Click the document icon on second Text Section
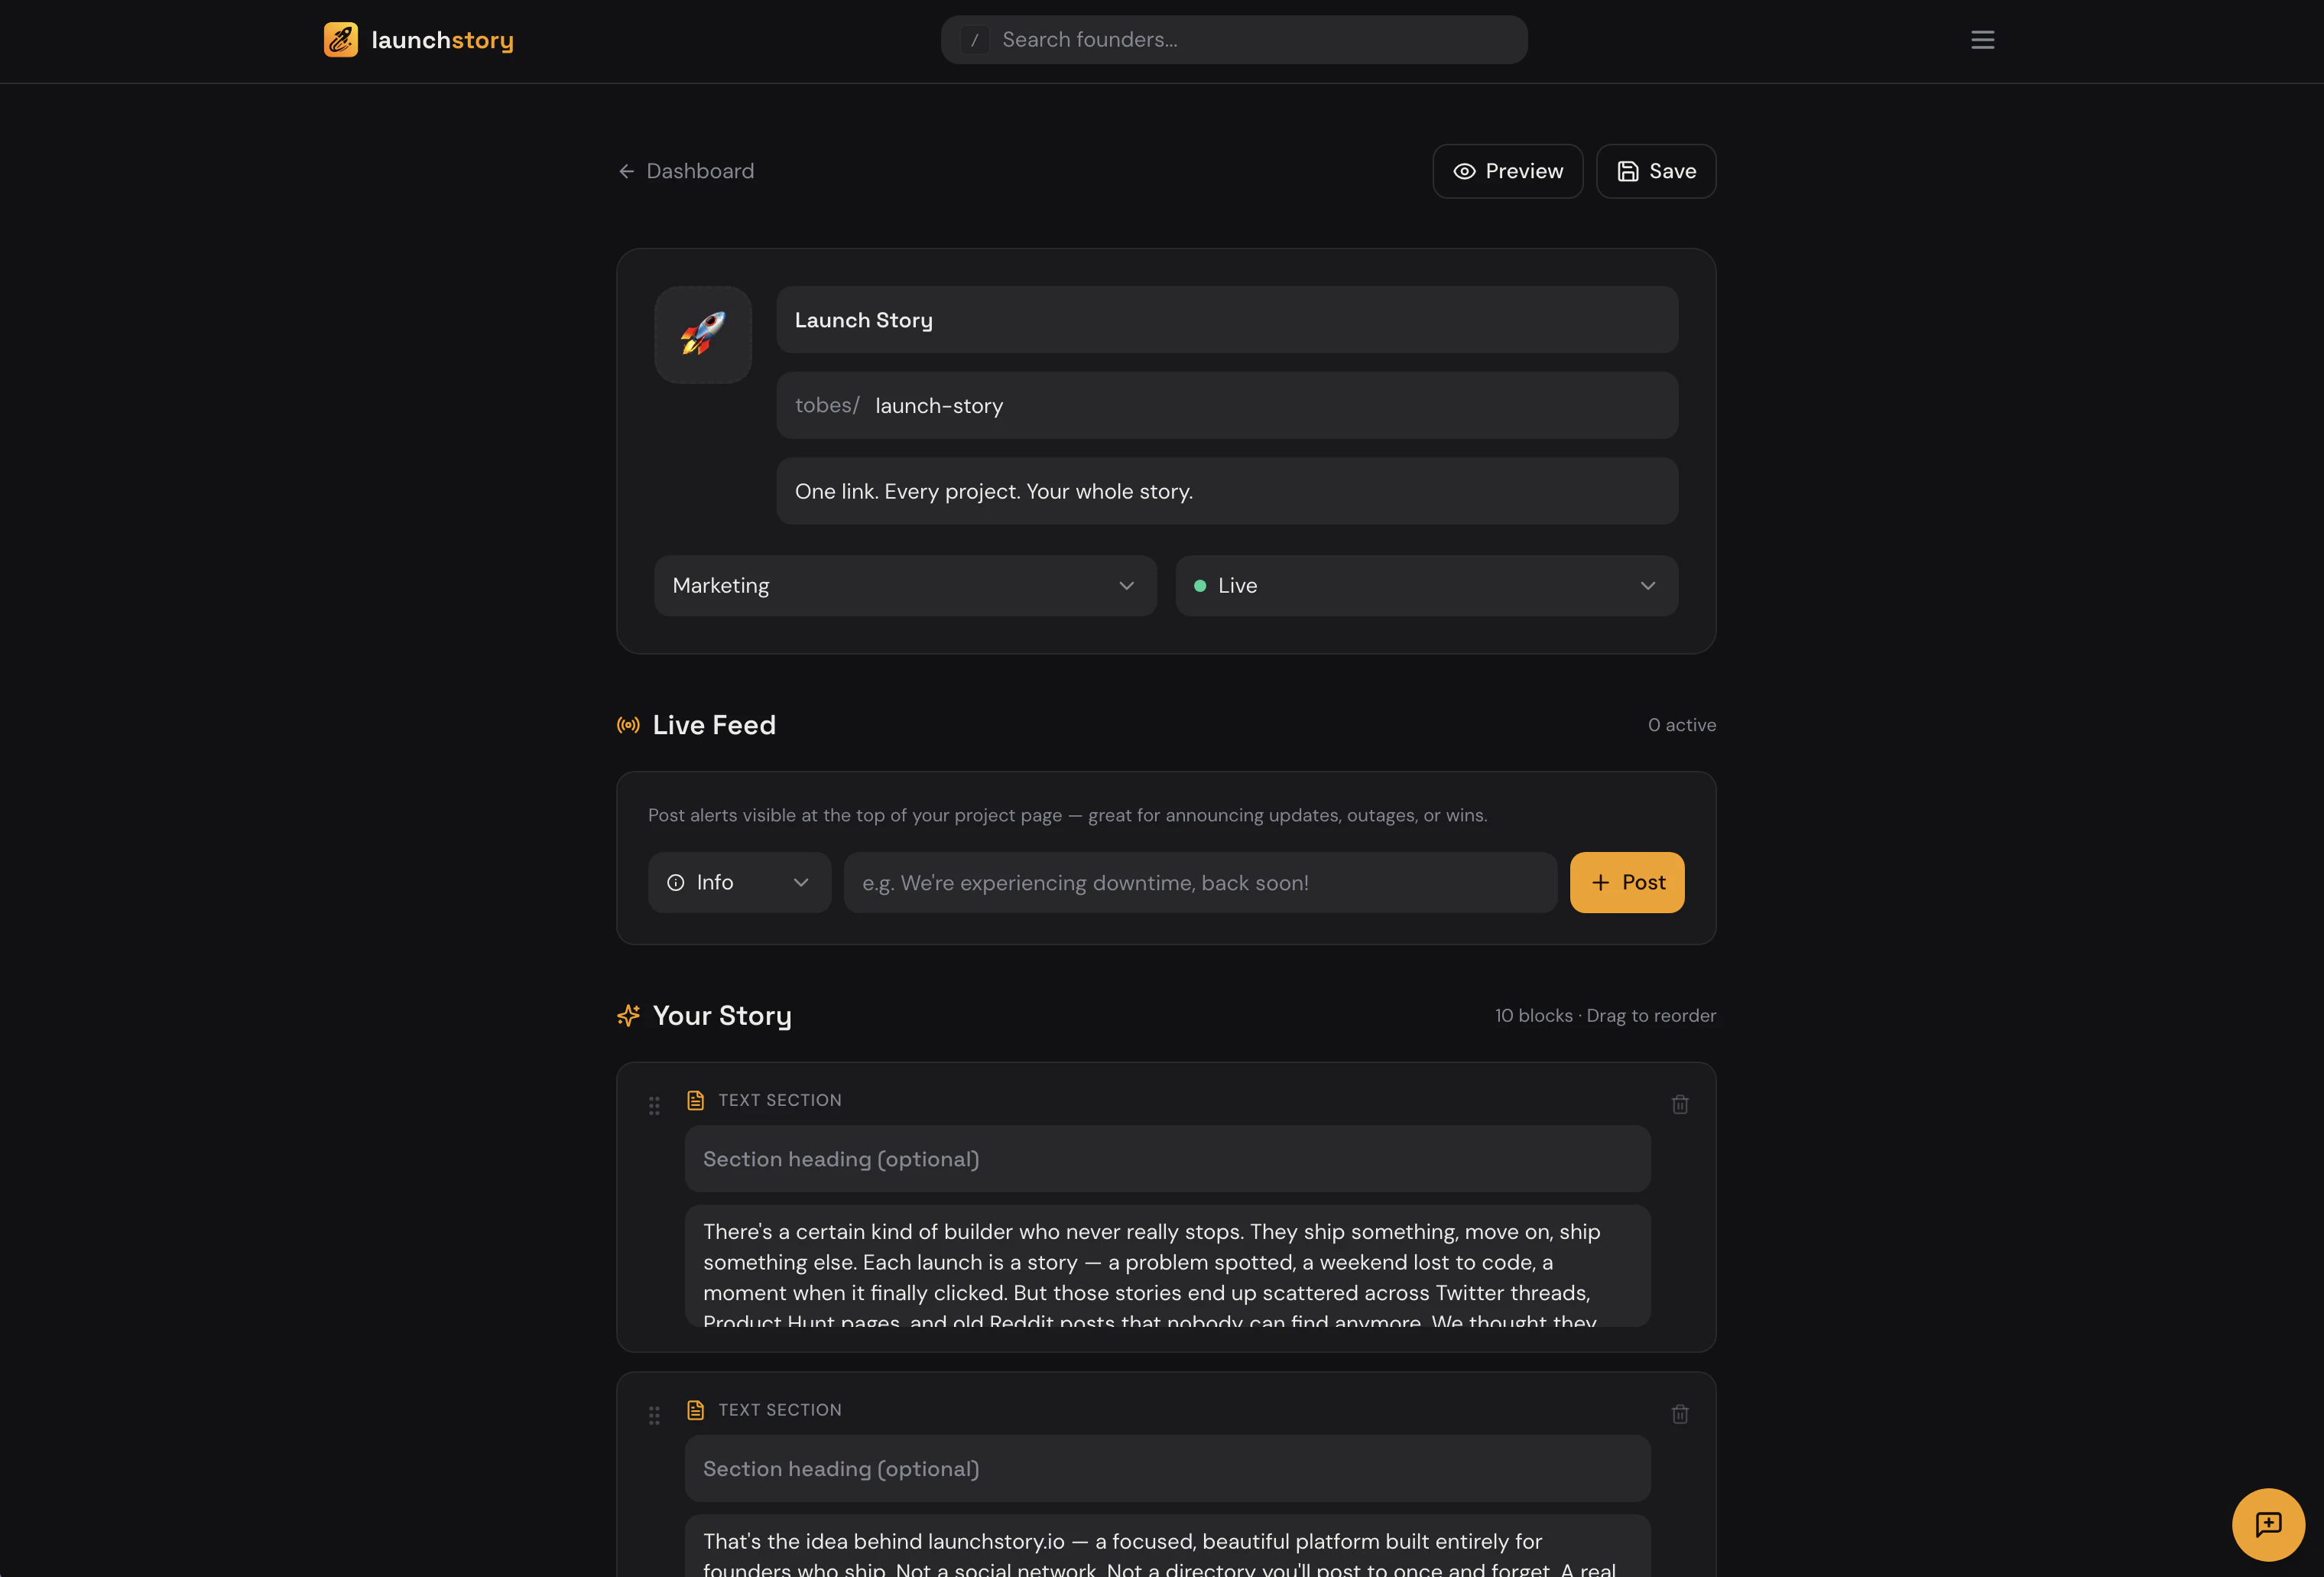 pos(696,1409)
